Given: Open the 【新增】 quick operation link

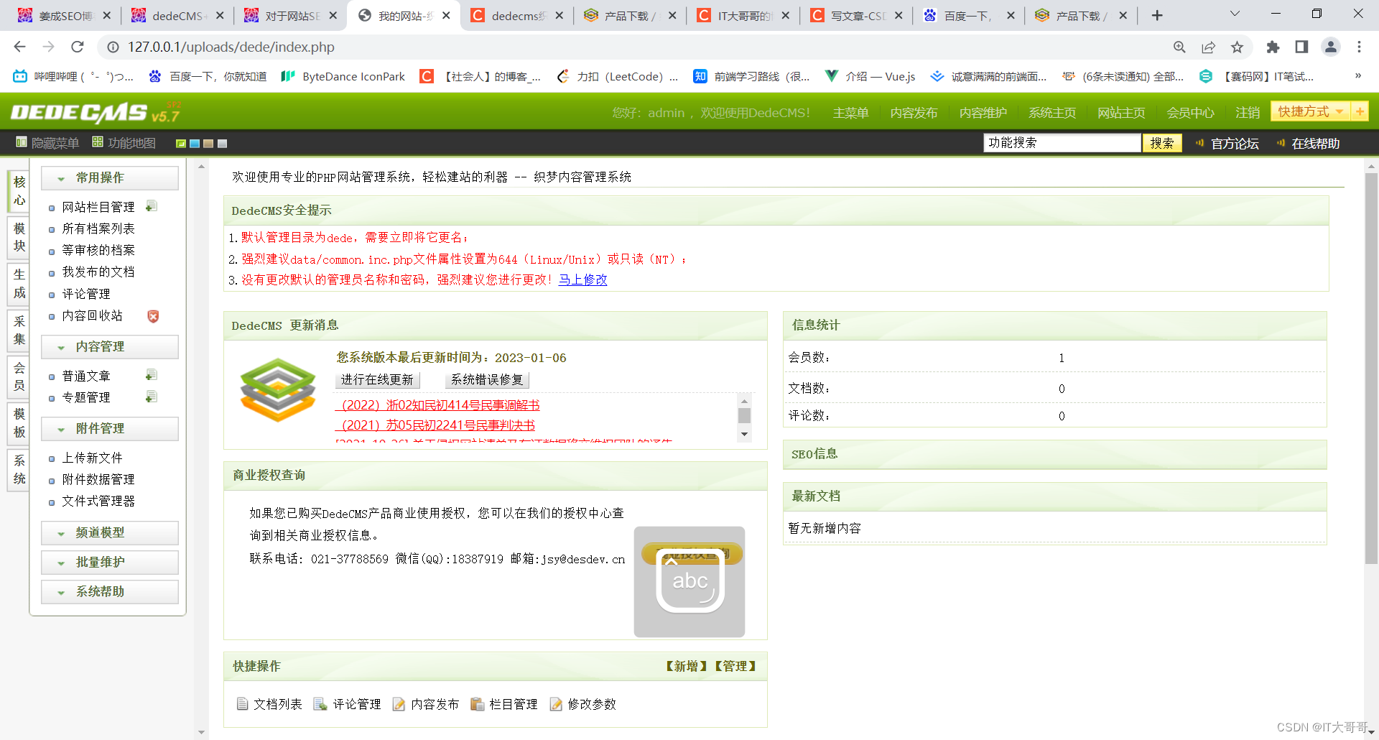Looking at the screenshot, I should click(x=686, y=666).
